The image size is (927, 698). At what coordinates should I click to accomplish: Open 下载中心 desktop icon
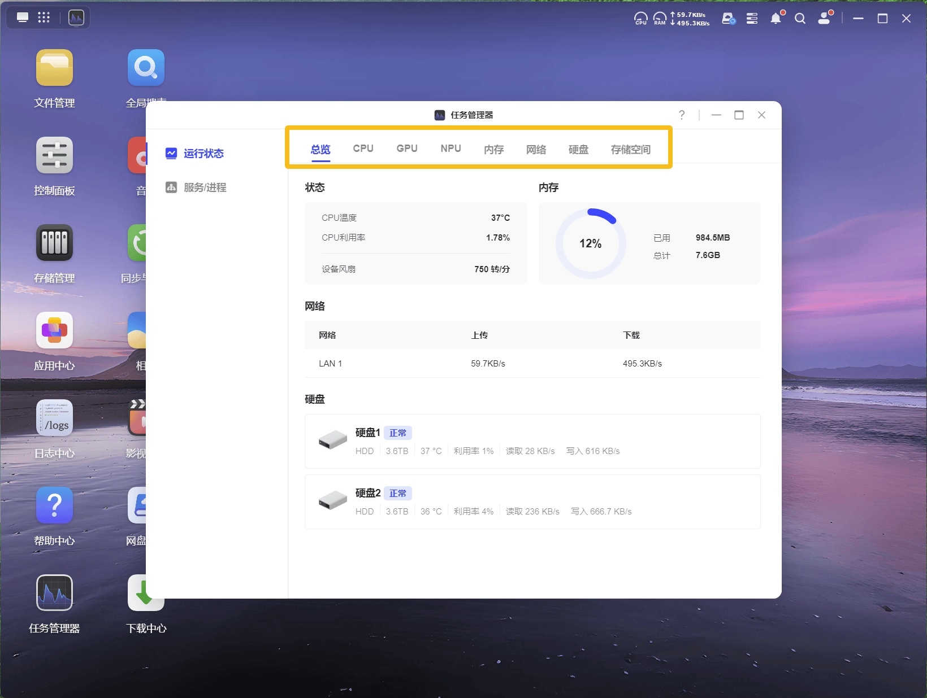[x=146, y=593]
